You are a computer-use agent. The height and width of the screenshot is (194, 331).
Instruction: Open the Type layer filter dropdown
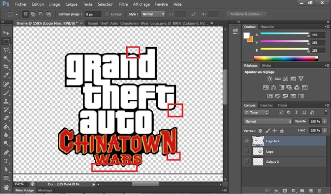click(257, 112)
